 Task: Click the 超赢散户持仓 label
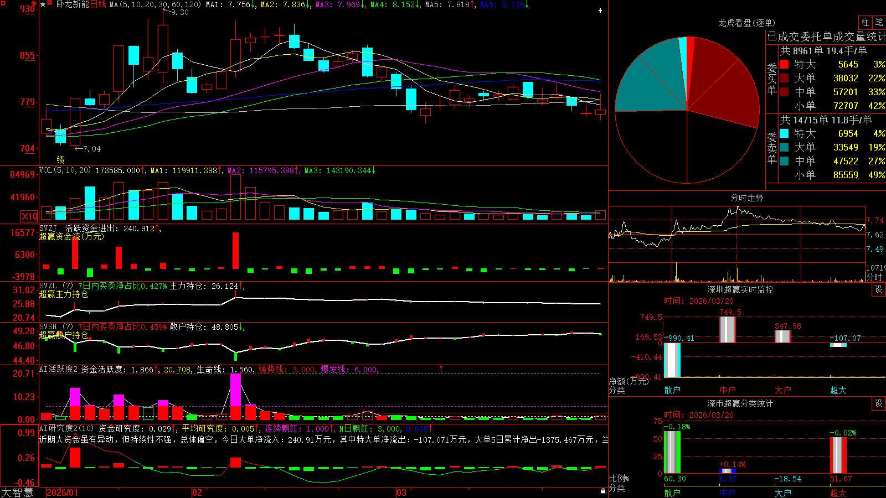click(64, 335)
